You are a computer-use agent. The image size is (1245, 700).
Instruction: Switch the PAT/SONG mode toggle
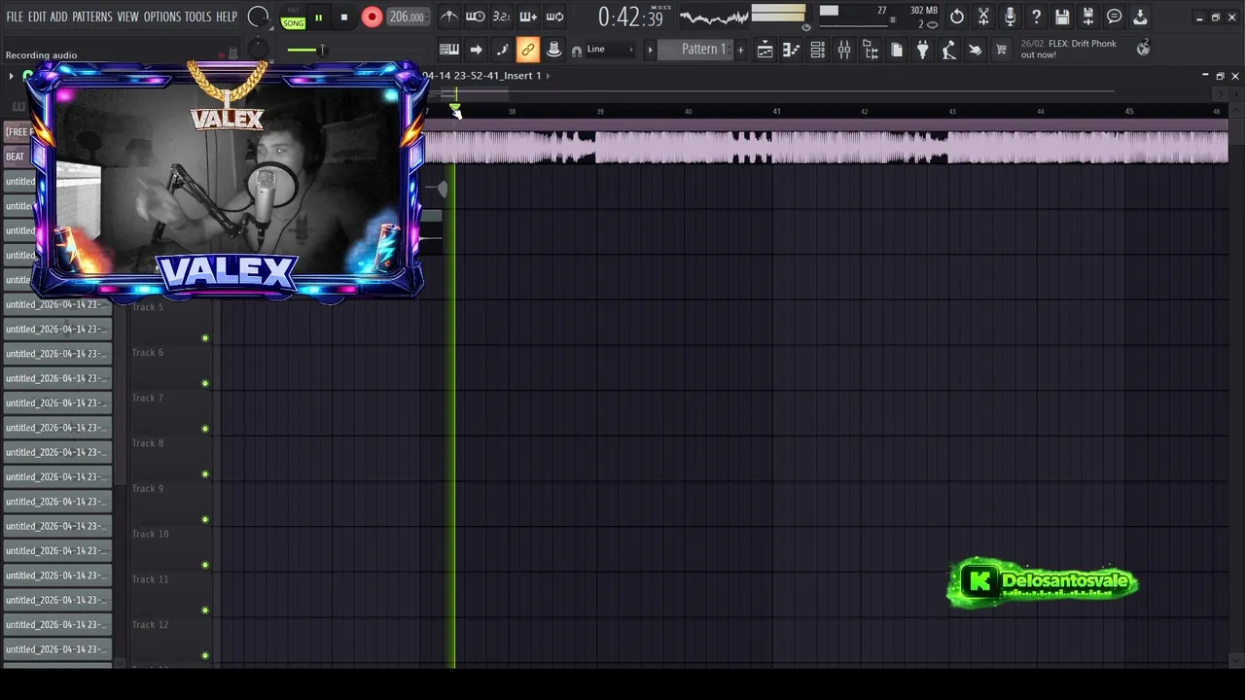pos(293,17)
